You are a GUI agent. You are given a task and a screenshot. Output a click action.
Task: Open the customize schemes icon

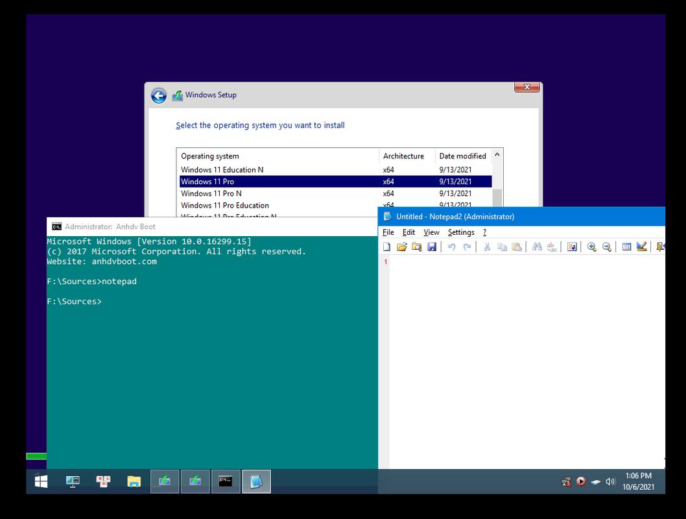[x=641, y=247]
